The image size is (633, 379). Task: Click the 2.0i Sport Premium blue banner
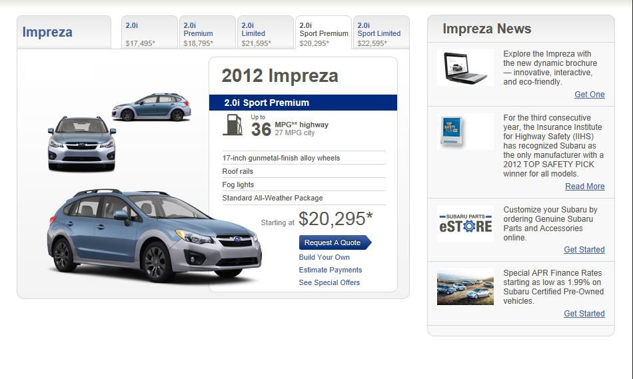click(303, 103)
